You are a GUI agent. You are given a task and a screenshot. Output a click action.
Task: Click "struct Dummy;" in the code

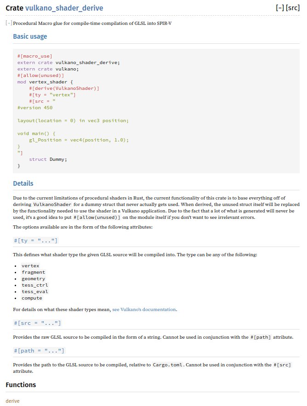(48, 159)
